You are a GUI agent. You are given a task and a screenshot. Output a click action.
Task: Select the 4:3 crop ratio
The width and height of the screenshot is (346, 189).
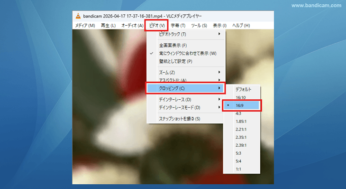click(242, 113)
